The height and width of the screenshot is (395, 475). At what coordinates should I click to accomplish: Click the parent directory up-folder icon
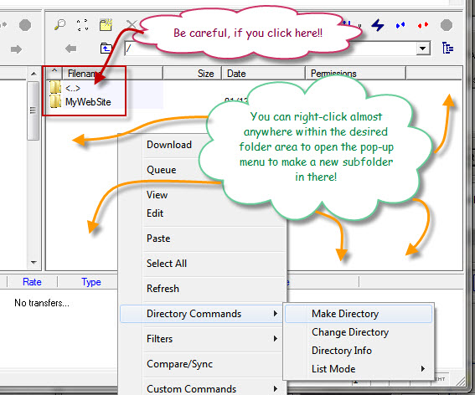click(x=106, y=49)
